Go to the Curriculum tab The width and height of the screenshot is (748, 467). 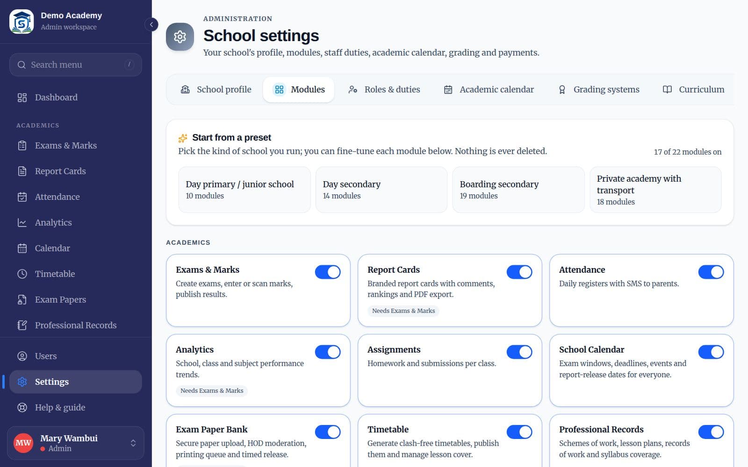coord(694,90)
